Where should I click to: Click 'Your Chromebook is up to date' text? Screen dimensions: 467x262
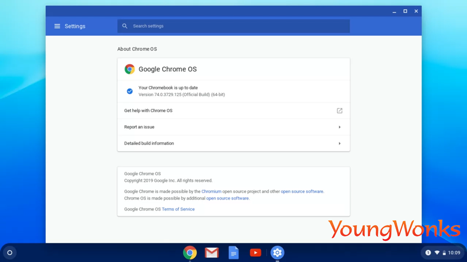pyautogui.click(x=168, y=88)
